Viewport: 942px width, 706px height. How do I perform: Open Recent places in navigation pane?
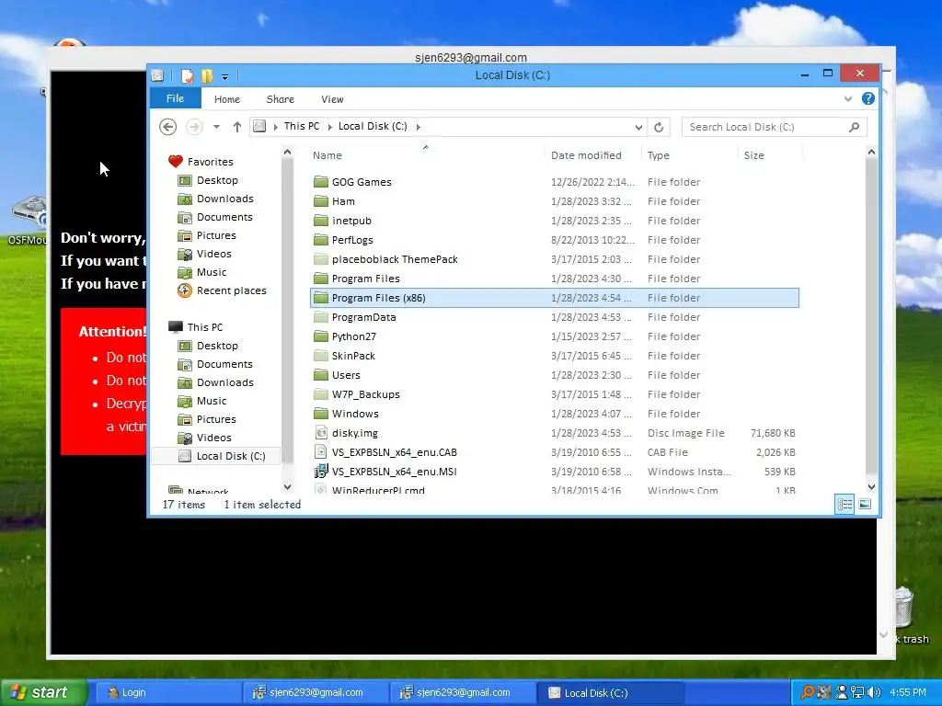pos(231,290)
